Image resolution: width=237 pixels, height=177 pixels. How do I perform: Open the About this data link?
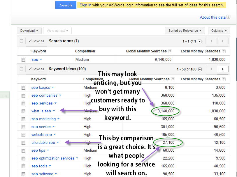tap(213, 17)
